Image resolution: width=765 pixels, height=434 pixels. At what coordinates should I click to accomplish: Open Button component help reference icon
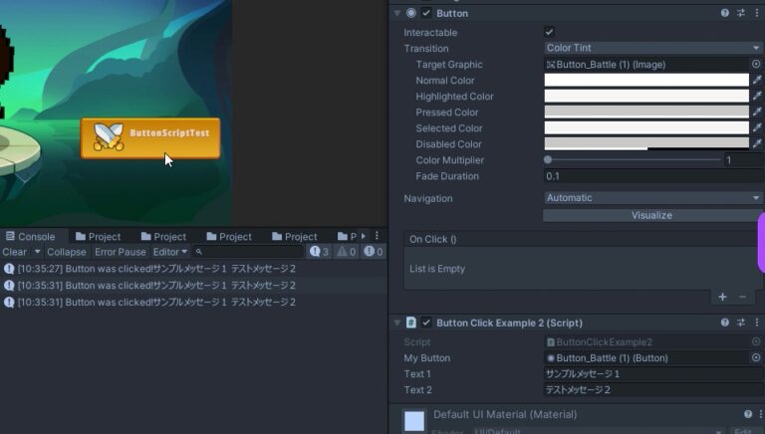(x=724, y=13)
